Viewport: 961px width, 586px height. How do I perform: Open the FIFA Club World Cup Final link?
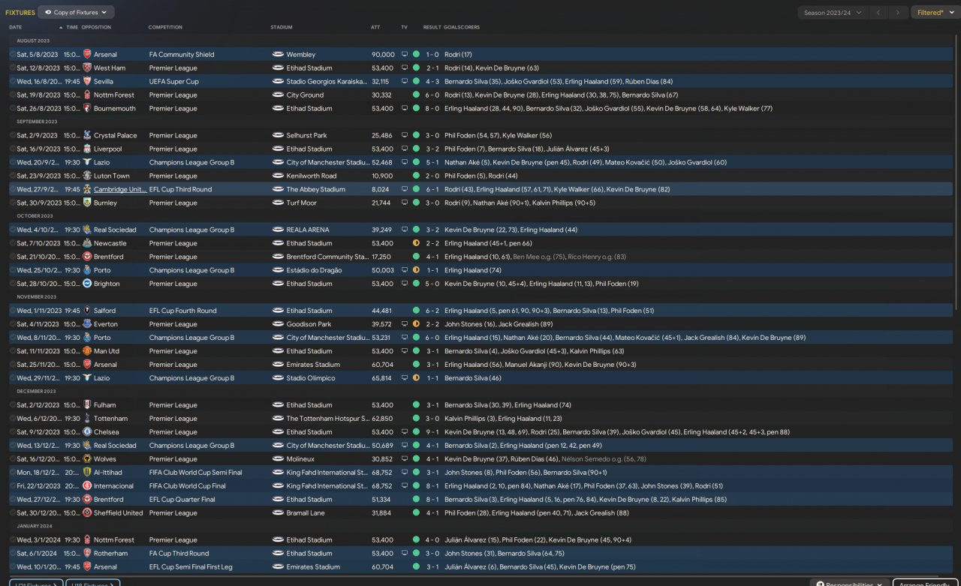coord(186,487)
